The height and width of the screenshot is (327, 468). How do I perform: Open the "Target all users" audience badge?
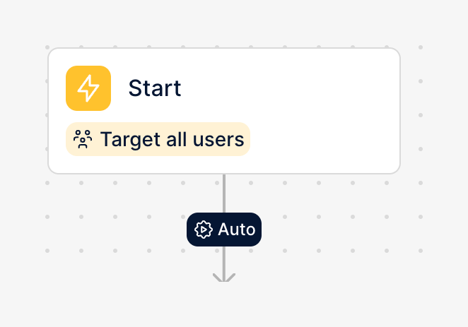pos(158,139)
